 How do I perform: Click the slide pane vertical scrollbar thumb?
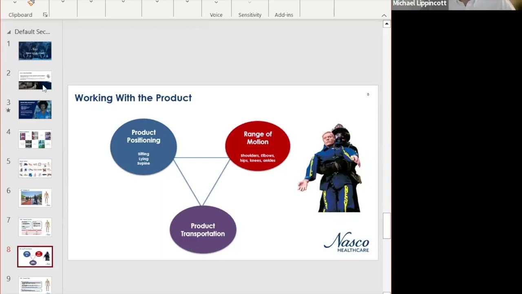[387, 225]
